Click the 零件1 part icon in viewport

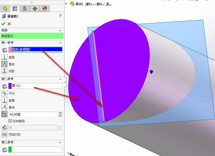click(x=72, y=4)
